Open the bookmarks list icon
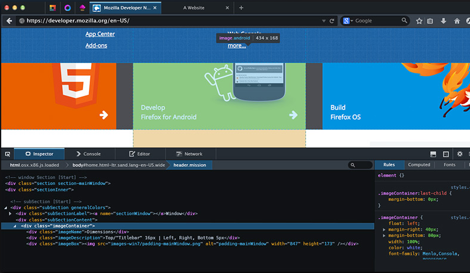This screenshot has width=470, height=273. coord(430,21)
